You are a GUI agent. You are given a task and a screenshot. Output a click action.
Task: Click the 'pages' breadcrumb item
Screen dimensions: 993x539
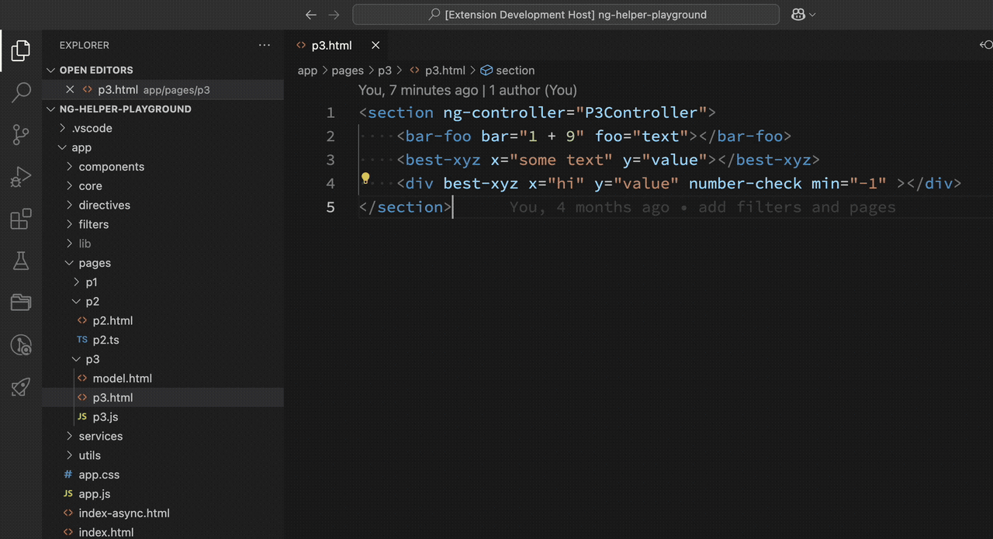coord(347,71)
